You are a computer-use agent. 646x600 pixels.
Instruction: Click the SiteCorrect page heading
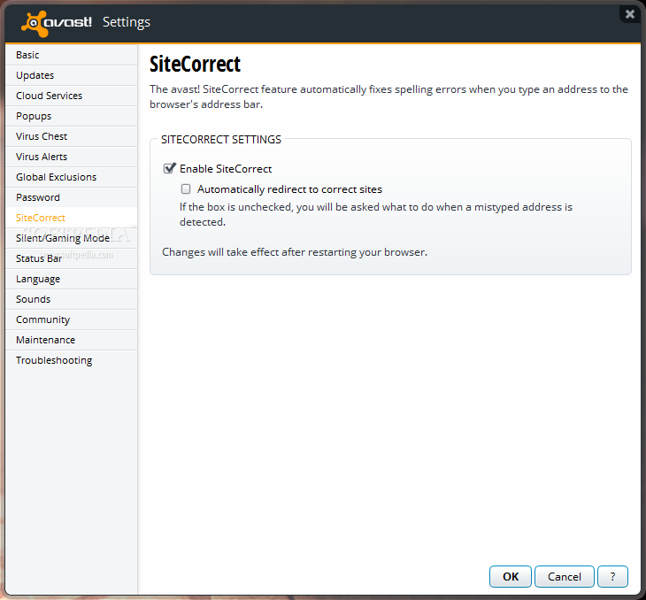[x=195, y=65]
